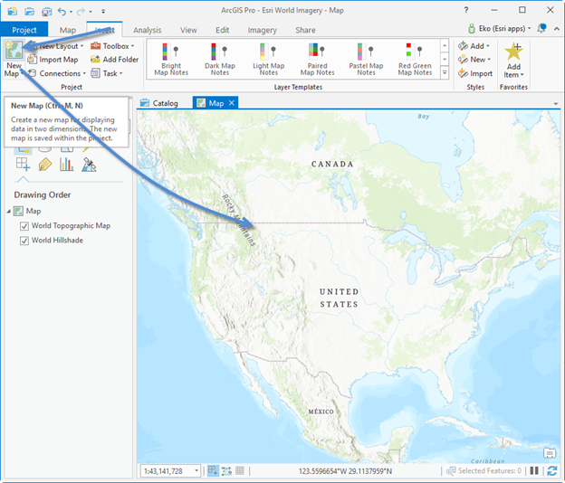The height and width of the screenshot is (483, 565).
Task: Click the constraints icon in status bar
Action: click(226, 470)
